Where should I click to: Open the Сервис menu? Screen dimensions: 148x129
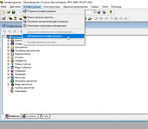pos(95,7)
